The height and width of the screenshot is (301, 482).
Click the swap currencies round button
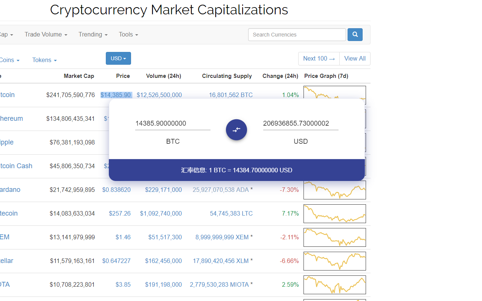click(236, 130)
